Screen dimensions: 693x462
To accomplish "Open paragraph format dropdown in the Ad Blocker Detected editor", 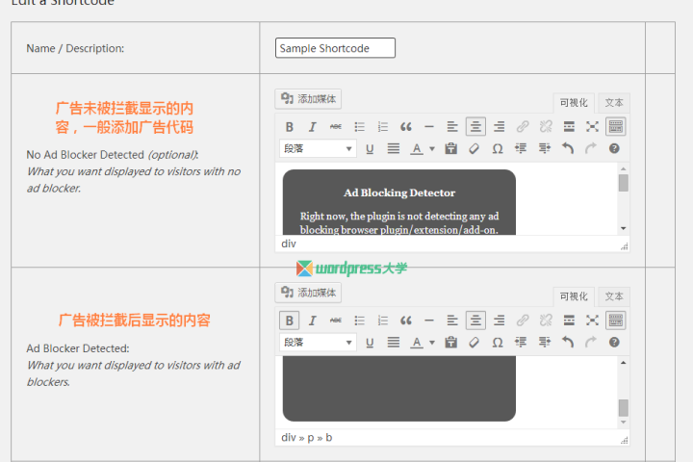I will [318, 343].
